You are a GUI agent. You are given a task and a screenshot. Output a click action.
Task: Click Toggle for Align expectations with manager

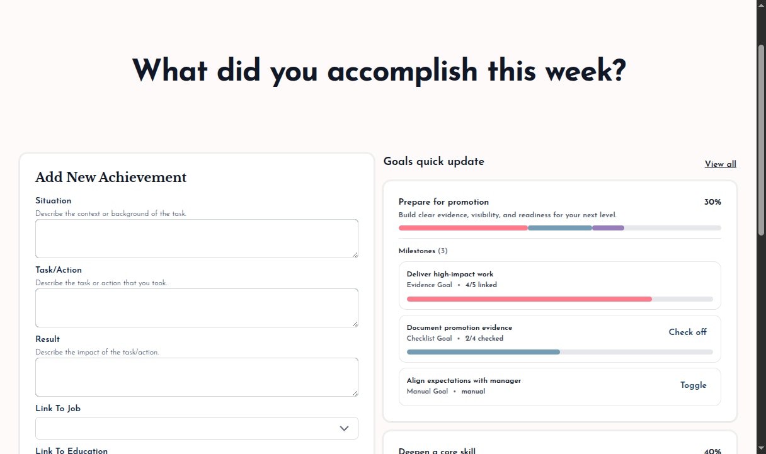click(x=693, y=385)
